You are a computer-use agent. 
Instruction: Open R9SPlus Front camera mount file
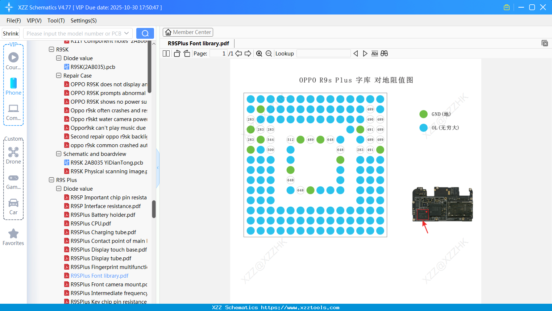pyautogui.click(x=109, y=284)
